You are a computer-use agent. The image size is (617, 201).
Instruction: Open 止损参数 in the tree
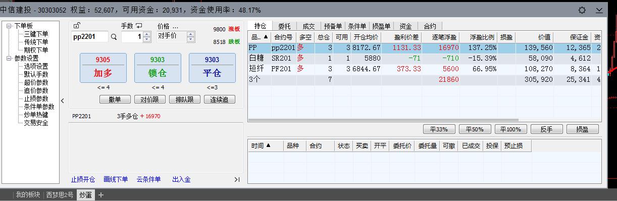point(36,98)
